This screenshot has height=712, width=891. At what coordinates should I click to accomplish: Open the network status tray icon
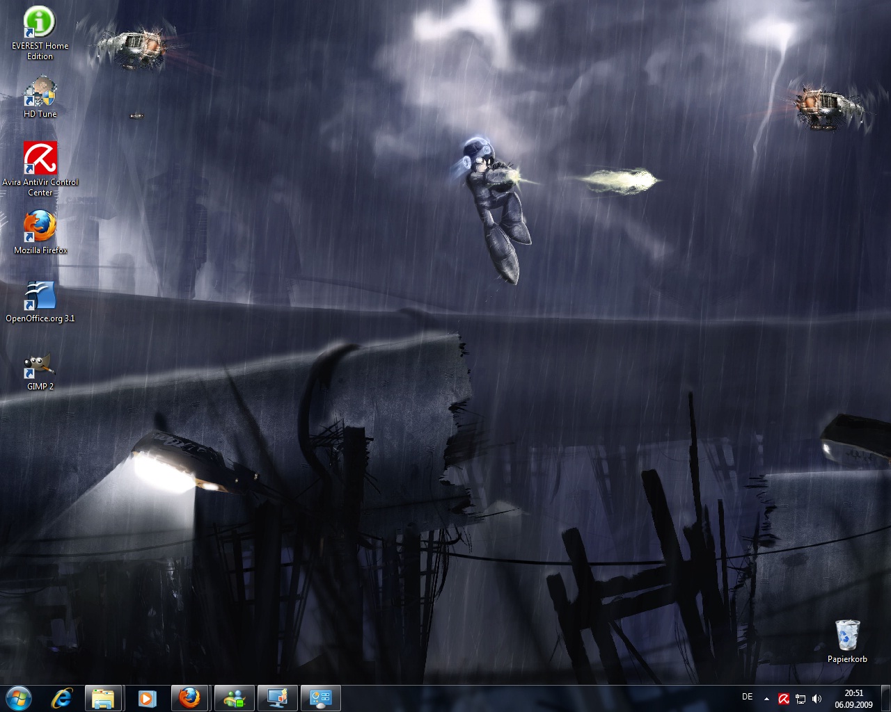(x=801, y=699)
